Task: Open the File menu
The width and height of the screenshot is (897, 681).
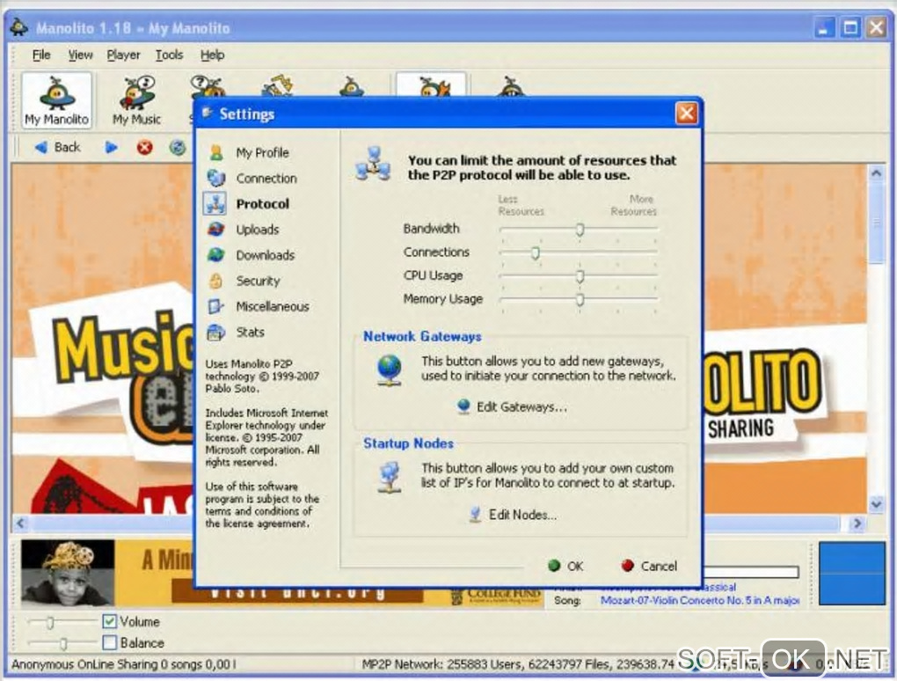Action: [x=41, y=55]
